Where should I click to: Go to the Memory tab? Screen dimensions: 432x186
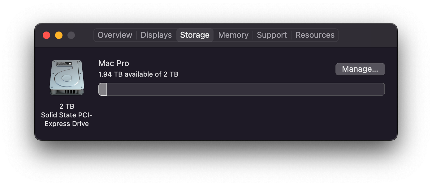click(x=233, y=35)
